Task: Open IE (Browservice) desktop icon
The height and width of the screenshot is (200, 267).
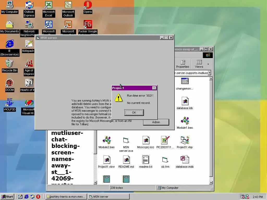Action: (x=10, y=48)
